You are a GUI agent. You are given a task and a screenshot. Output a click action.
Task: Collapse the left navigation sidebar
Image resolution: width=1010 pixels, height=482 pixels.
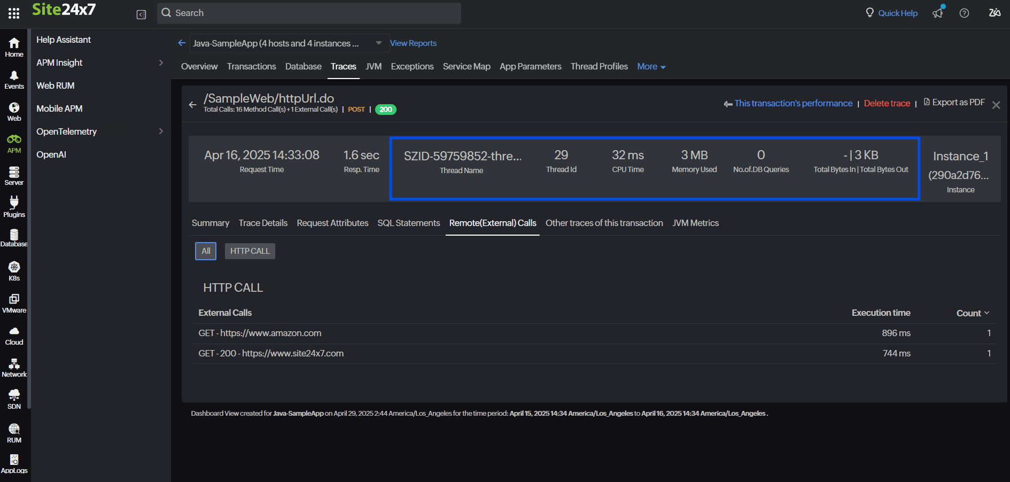(x=141, y=14)
